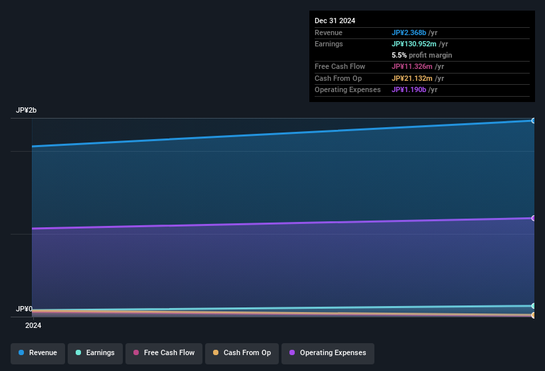Viewport: 545px width, 371px height.
Task: Click the Revenue label in the tooltip
Action: coord(329,32)
